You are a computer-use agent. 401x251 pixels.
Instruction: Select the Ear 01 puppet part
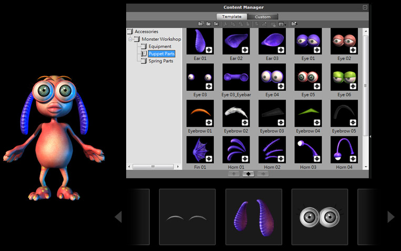[x=200, y=41]
